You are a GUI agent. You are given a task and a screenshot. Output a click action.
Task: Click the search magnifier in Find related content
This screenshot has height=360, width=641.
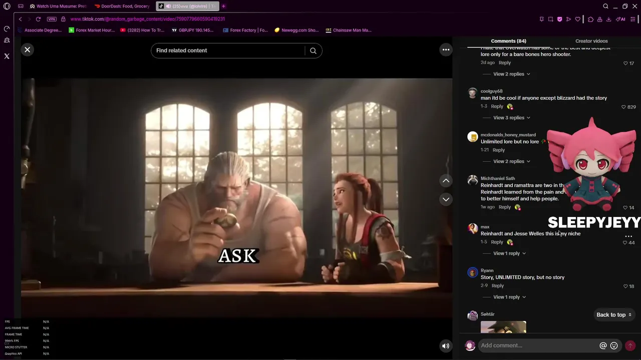pyautogui.click(x=313, y=50)
